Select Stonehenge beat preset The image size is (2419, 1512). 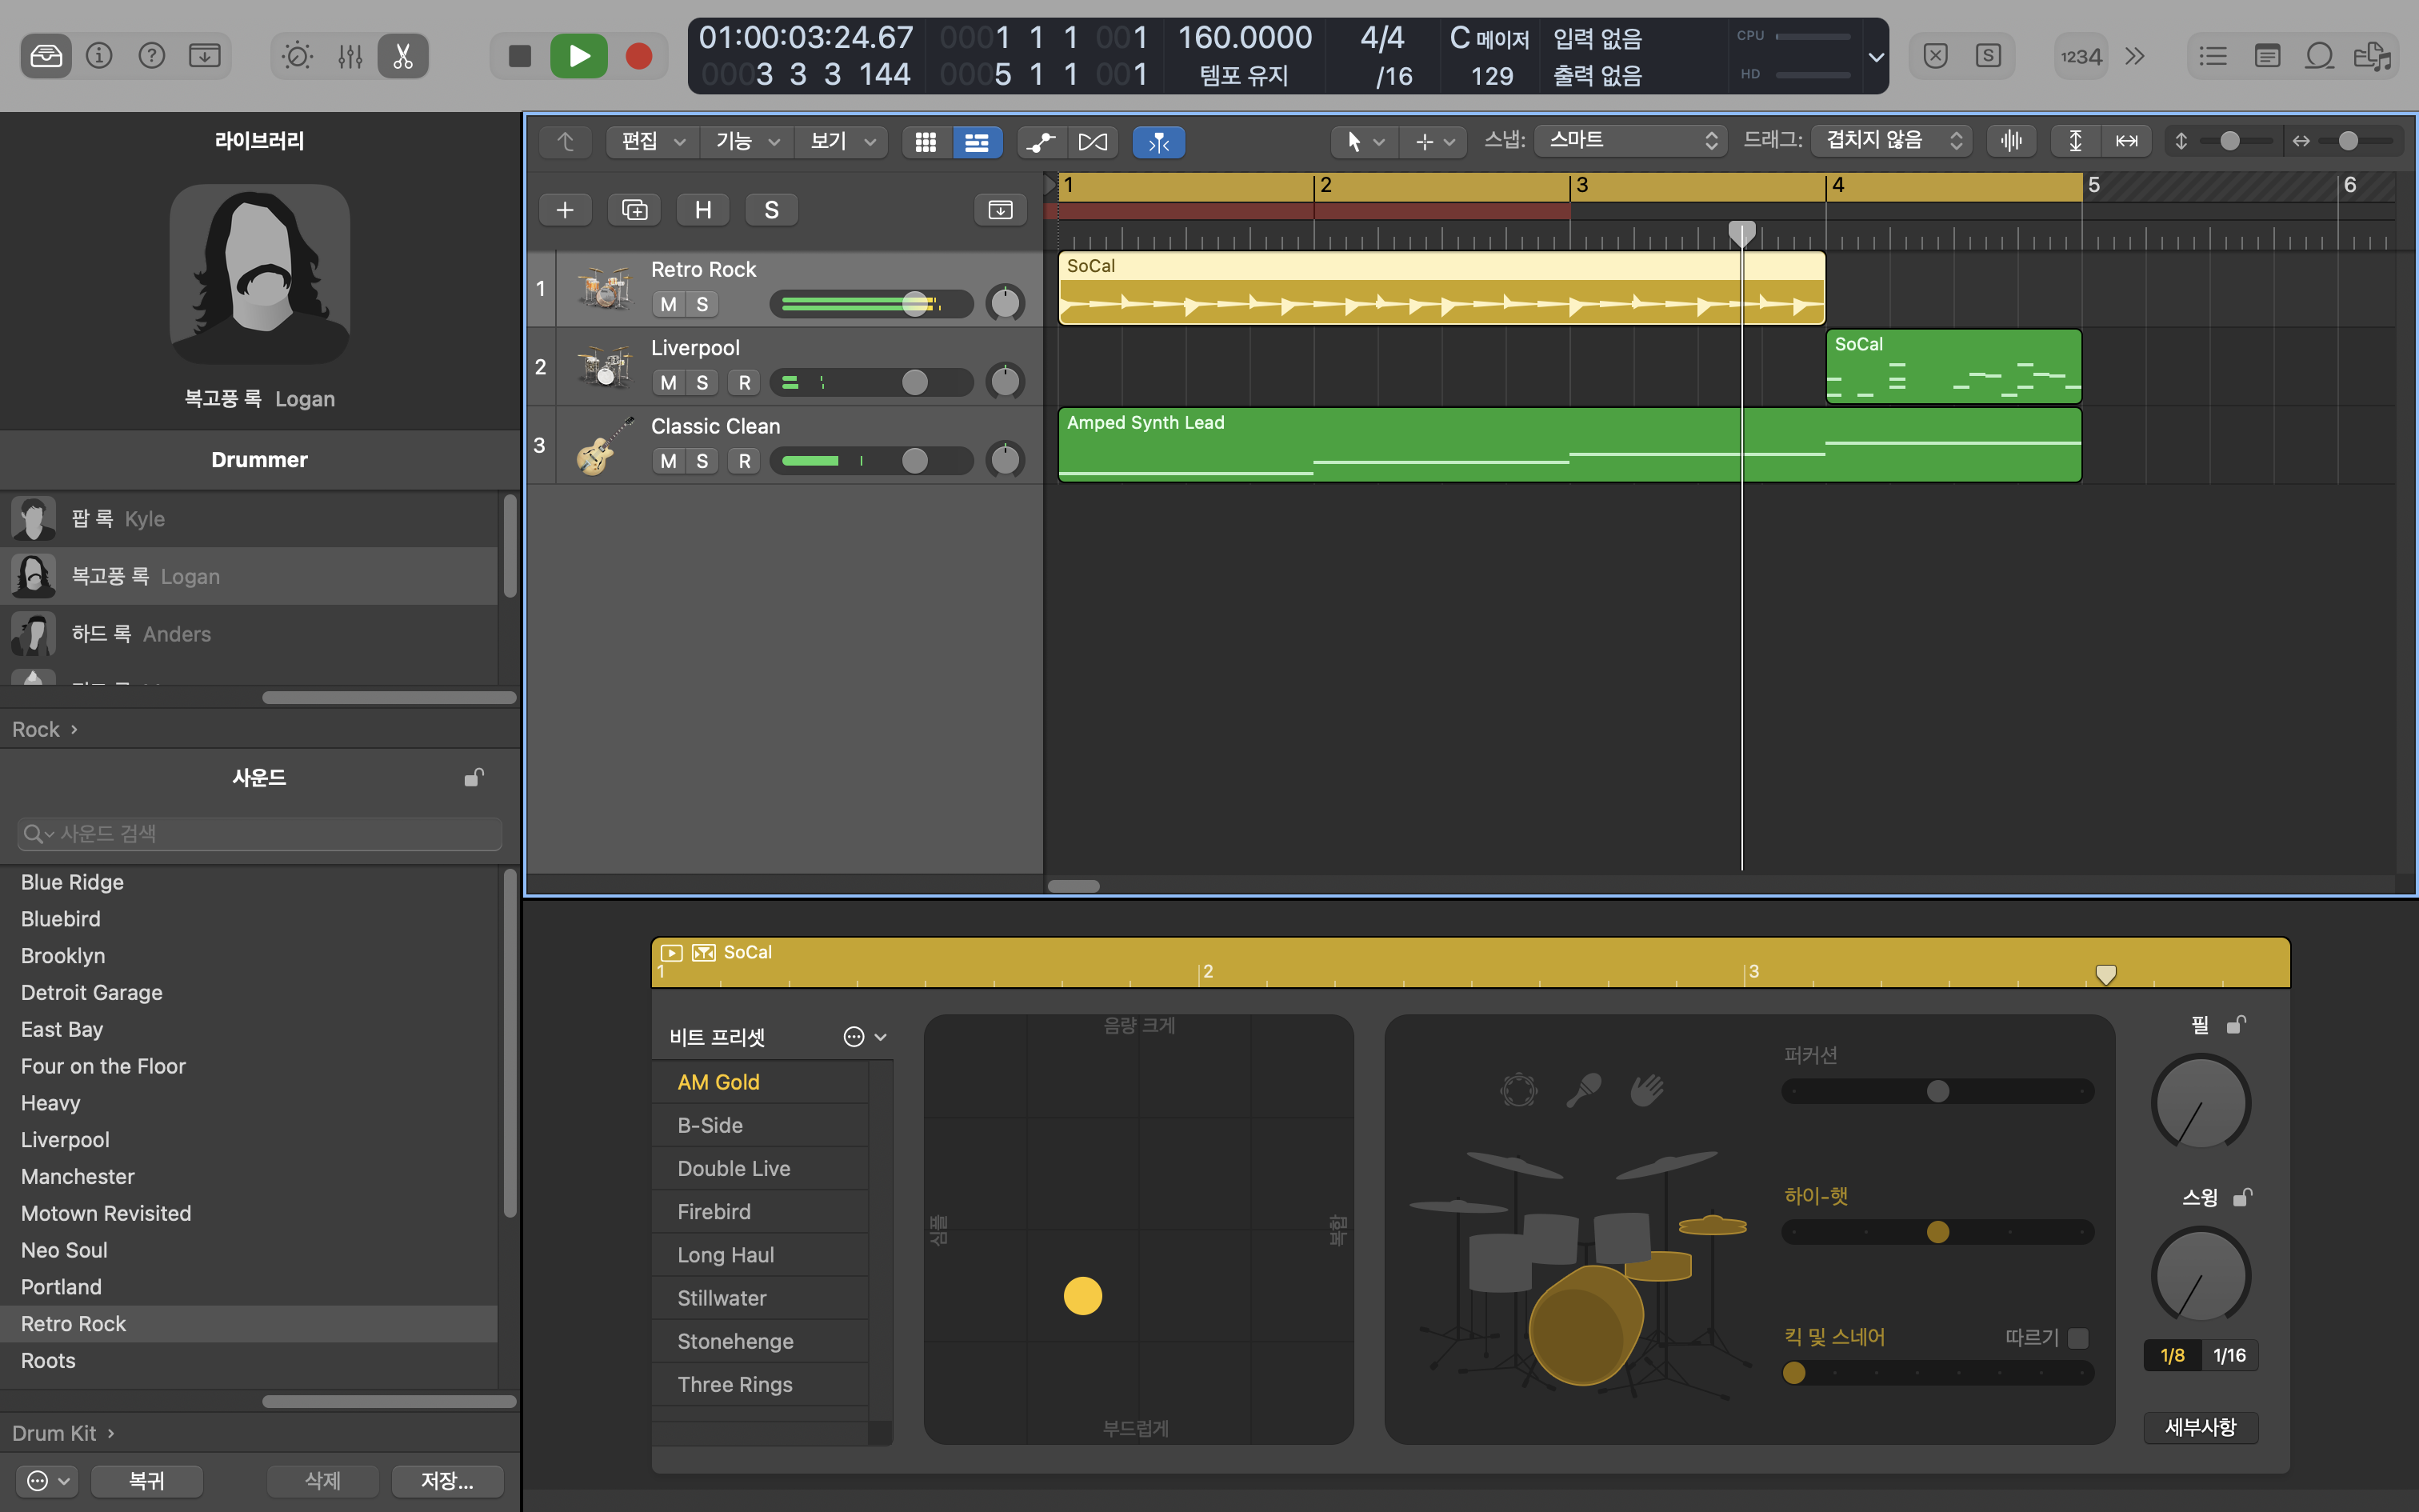pos(734,1341)
